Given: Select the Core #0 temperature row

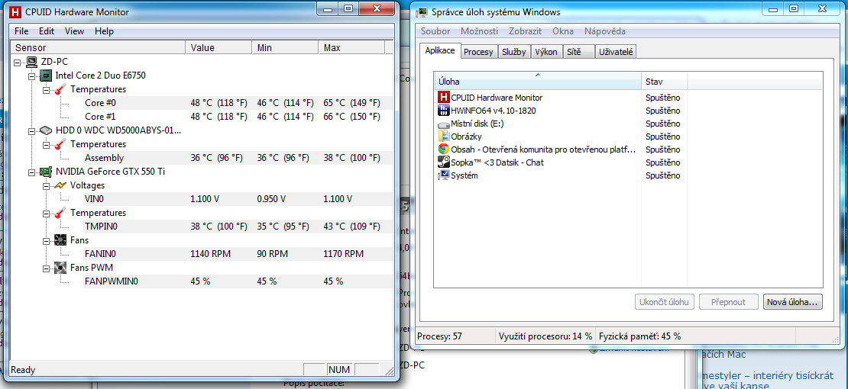Looking at the screenshot, I should (237, 103).
